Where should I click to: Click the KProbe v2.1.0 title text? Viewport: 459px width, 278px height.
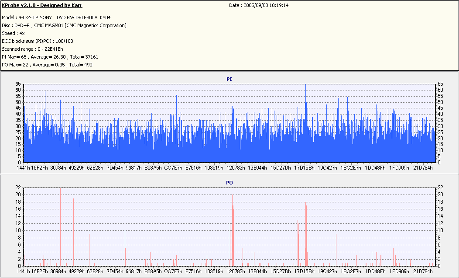pyautogui.click(x=42, y=5)
